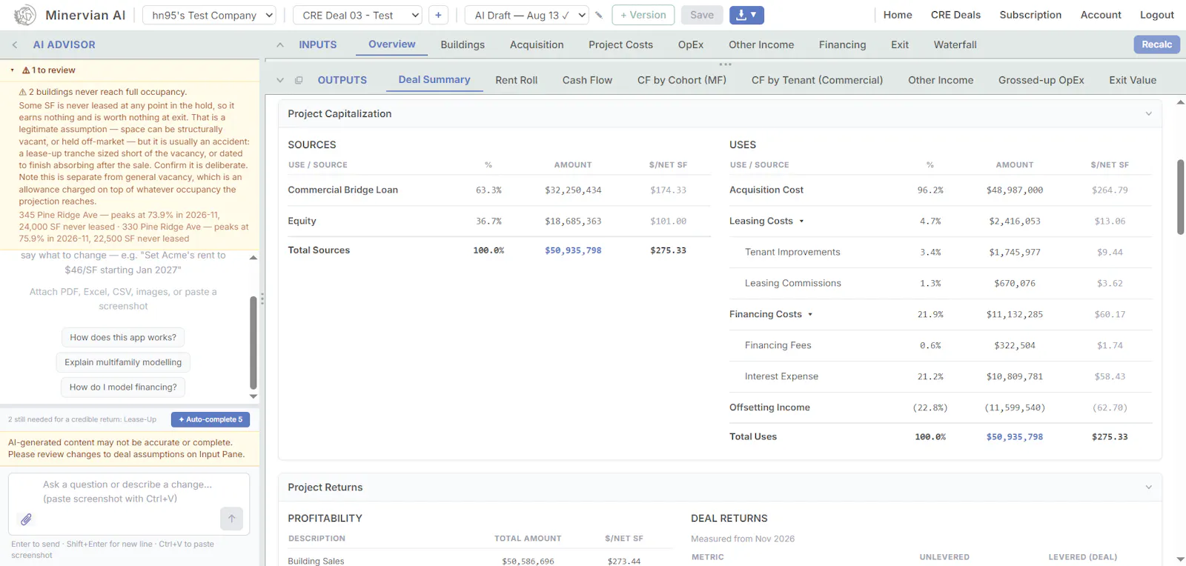
Task: Open the download export button
Action: point(746,15)
